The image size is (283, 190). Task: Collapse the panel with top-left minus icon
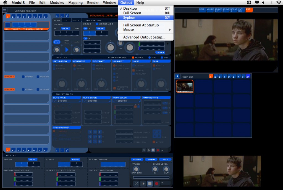click(x=5, y=10)
